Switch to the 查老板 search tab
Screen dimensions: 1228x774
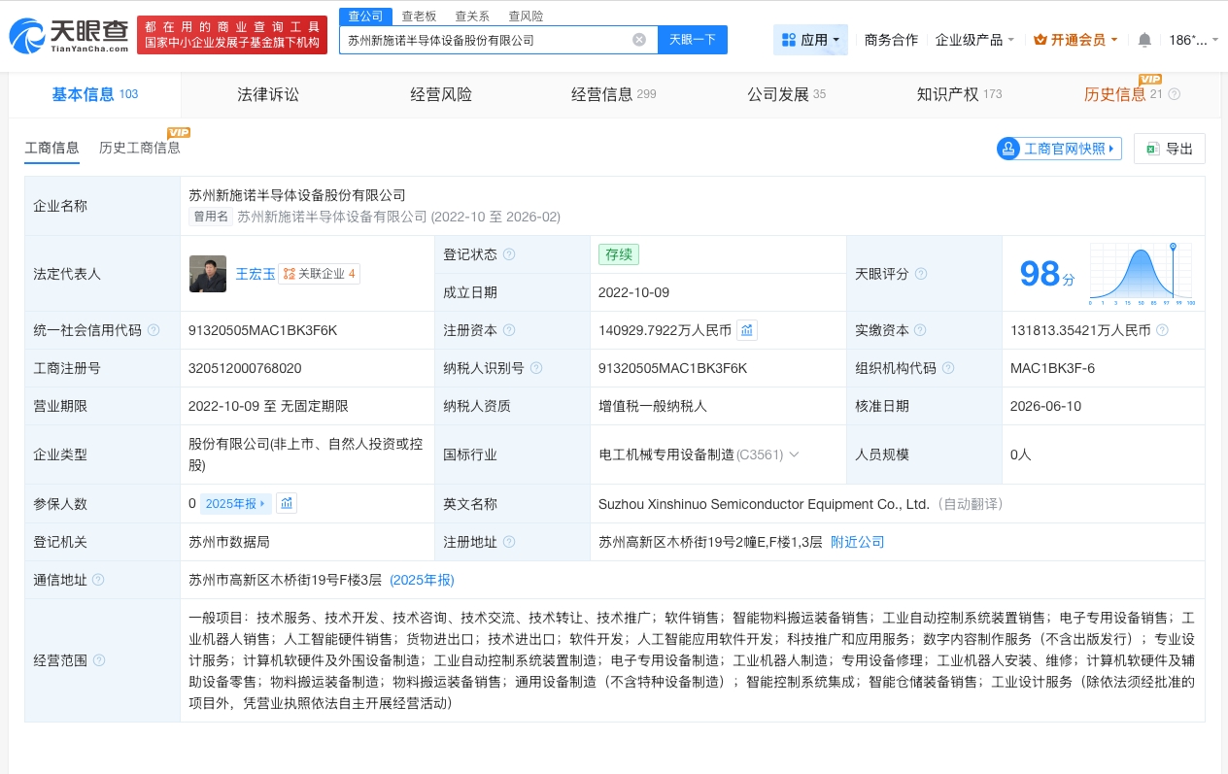[x=420, y=17]
